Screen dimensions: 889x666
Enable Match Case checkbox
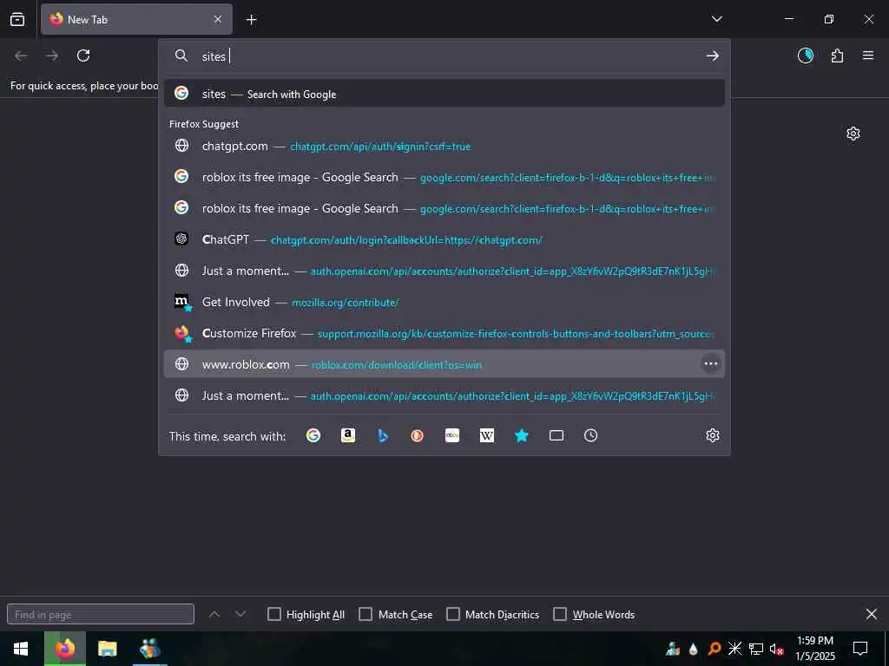pos(365,614)
